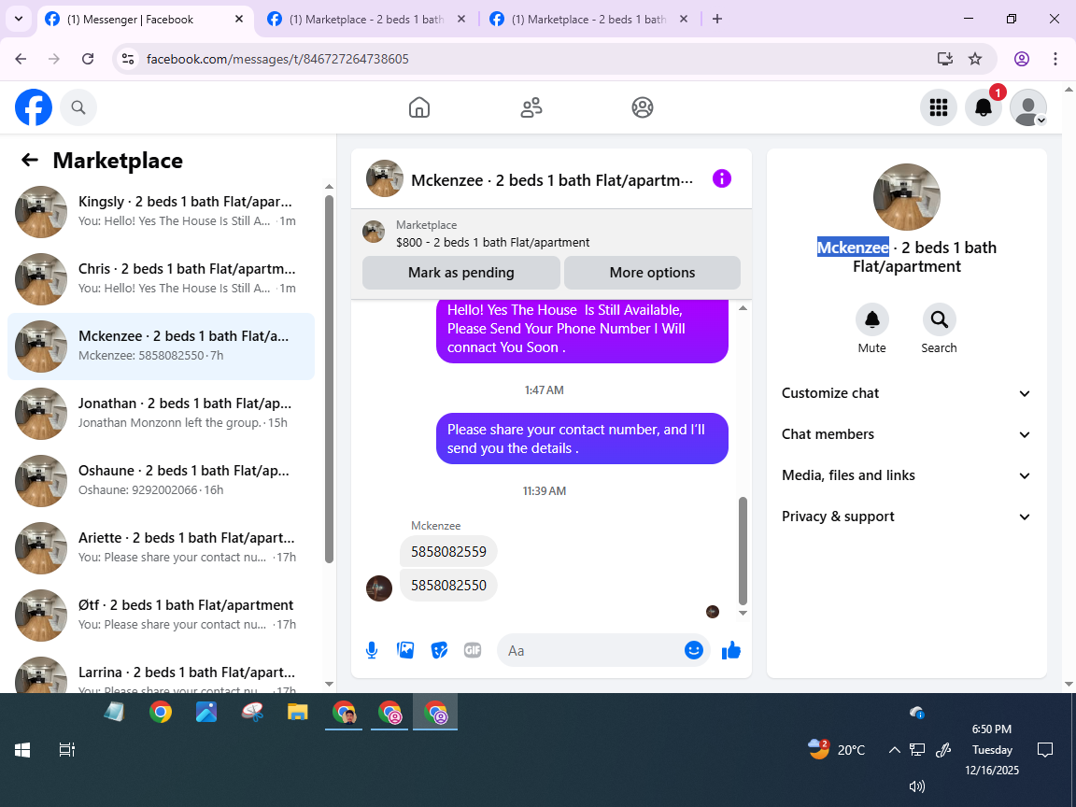Open the account profile picture menu

coord(1028,107)
